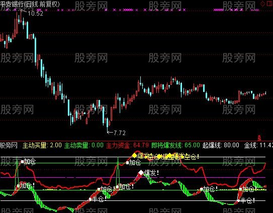The height and width of the screenshot is (213, 273).
Task: Click the 主动买量: 2.00 indicator value
Action: (42, 145)
